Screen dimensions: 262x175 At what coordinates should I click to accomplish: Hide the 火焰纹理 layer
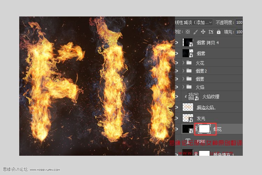(x=176, y=97)
